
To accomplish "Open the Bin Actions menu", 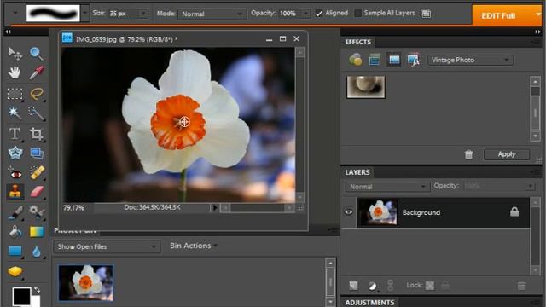I will pyautogui.click(x=194, y=246).
